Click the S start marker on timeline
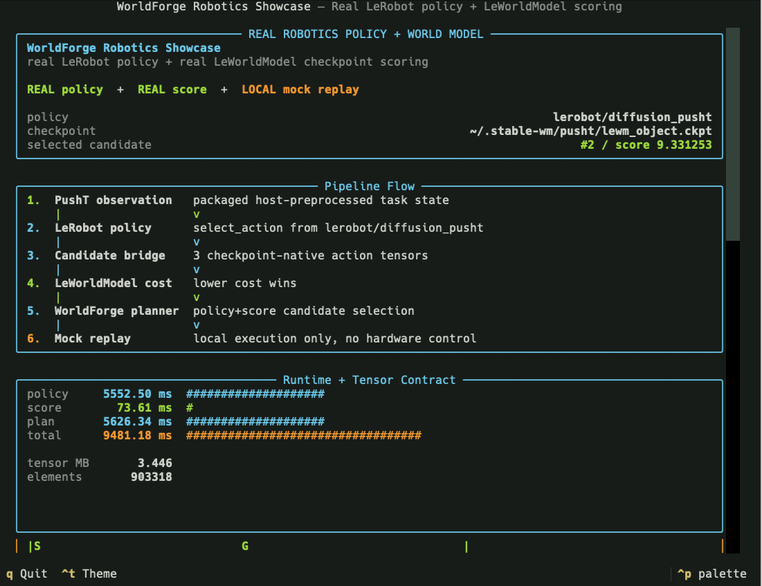762x586 pixels. (37, 546)
